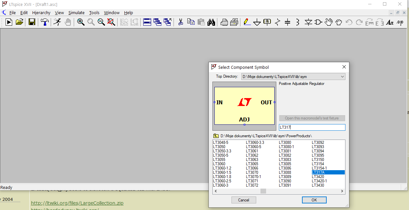409x210 pixels.
Task: Cut selection with the scissors icon
Action: pos(180,22)
